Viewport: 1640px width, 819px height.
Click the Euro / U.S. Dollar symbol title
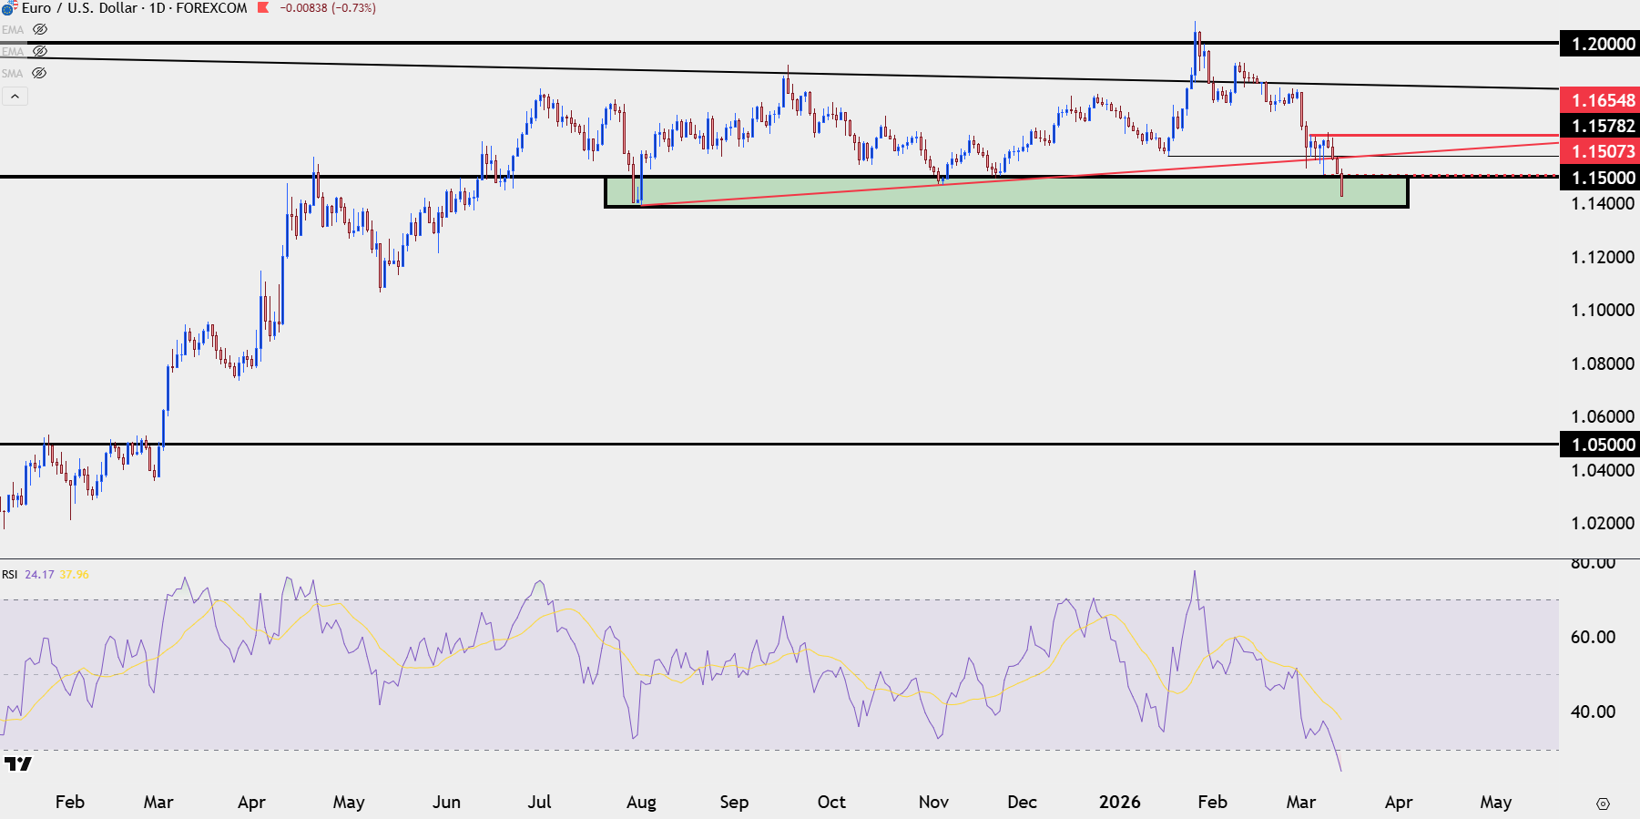[80, 7]
